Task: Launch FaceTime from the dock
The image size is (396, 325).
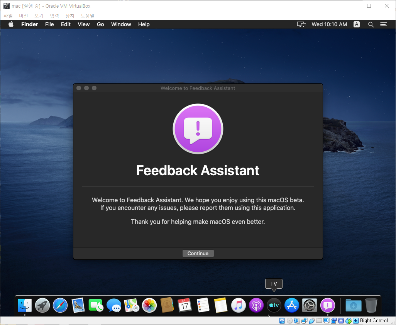Action: pos(96,305)
